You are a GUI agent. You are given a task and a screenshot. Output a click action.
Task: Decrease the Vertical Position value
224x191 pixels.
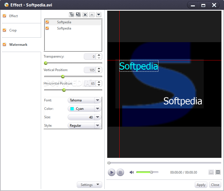(99, 71)
